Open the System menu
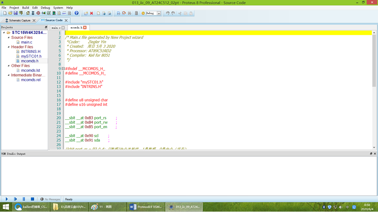 click(x=58, y=8)
